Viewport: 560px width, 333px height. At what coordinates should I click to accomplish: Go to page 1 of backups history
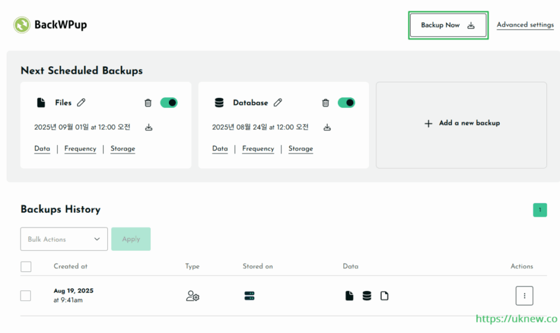coord(539,210)
